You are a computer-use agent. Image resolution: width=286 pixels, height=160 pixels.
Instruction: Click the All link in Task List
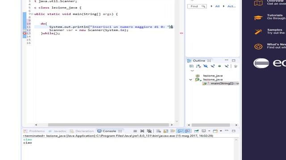217,6
